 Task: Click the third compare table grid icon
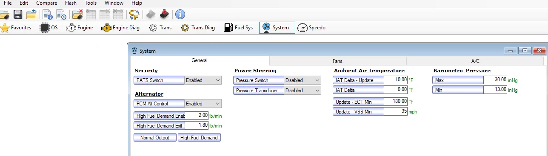pos(119,15)
